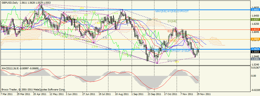This screenshot has width=260, height=96.
Task: Click the 1.6650 price axis label
Action: (x=255, y=8)
